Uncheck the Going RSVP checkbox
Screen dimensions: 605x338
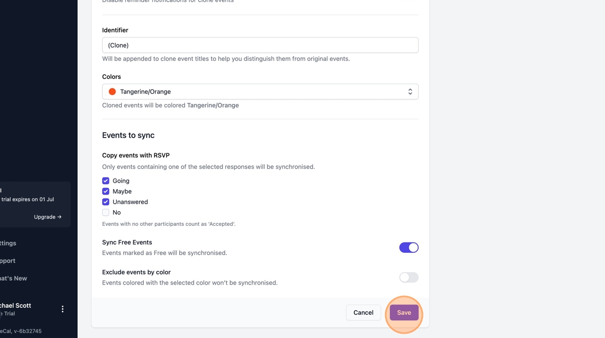(106, 181)
